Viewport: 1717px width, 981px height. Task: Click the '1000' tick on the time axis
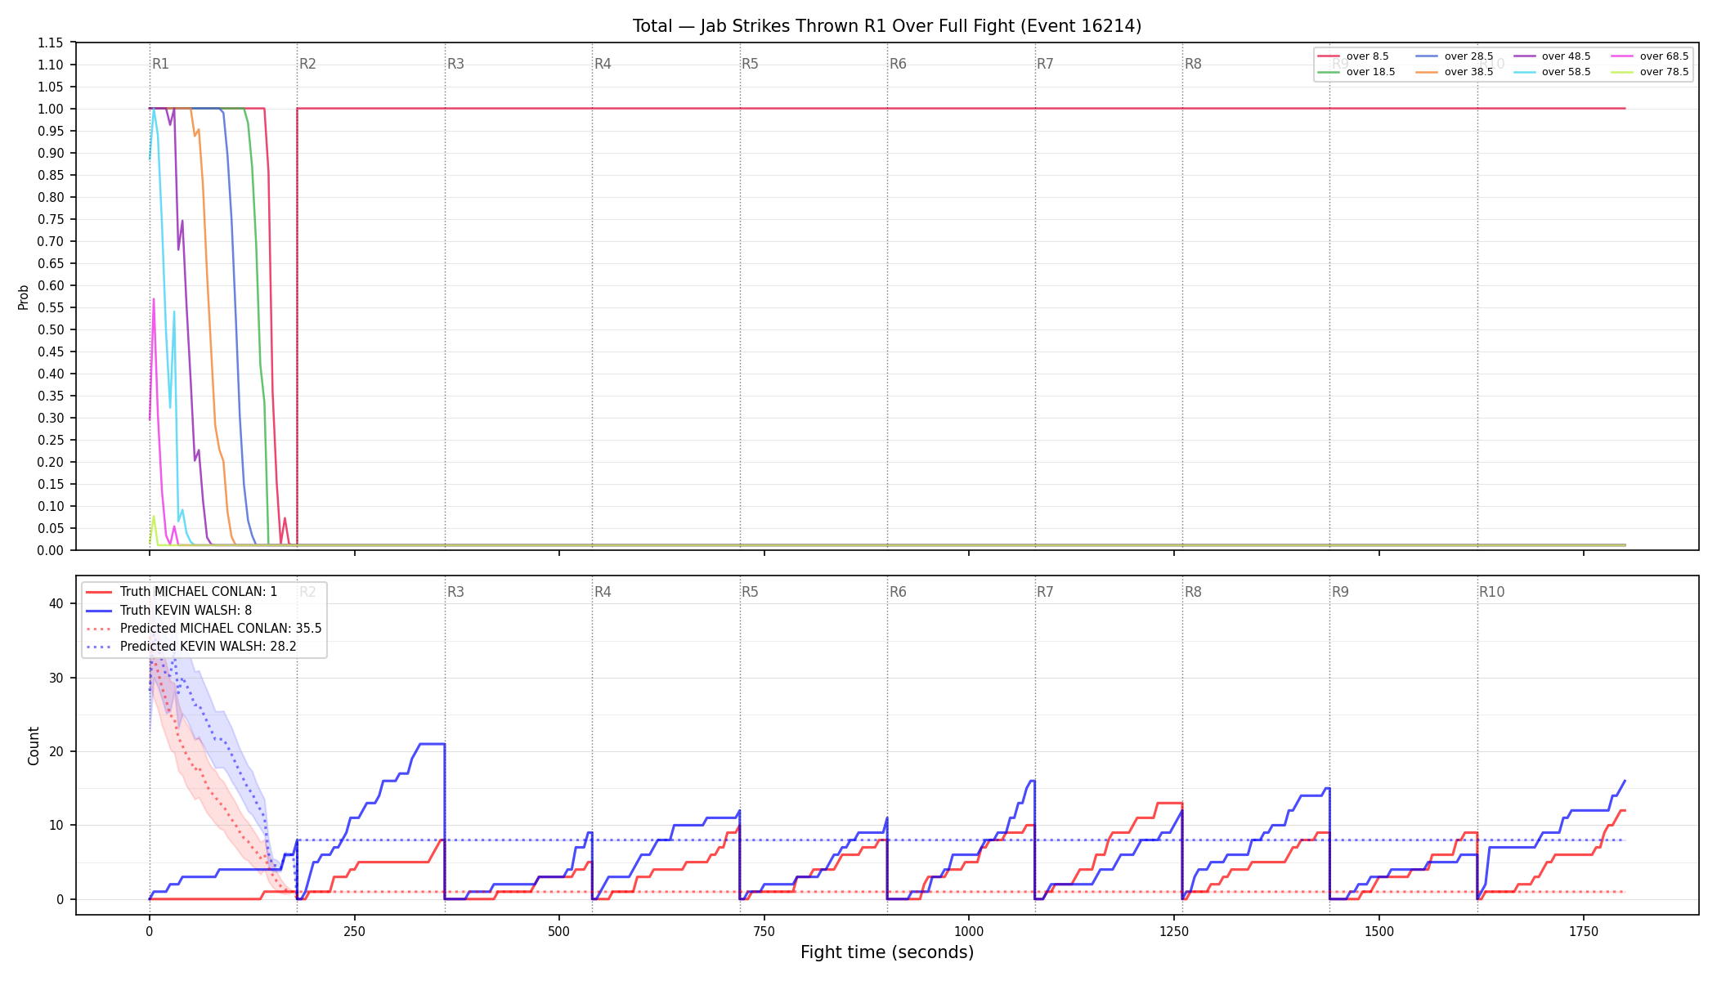point(969,931)
